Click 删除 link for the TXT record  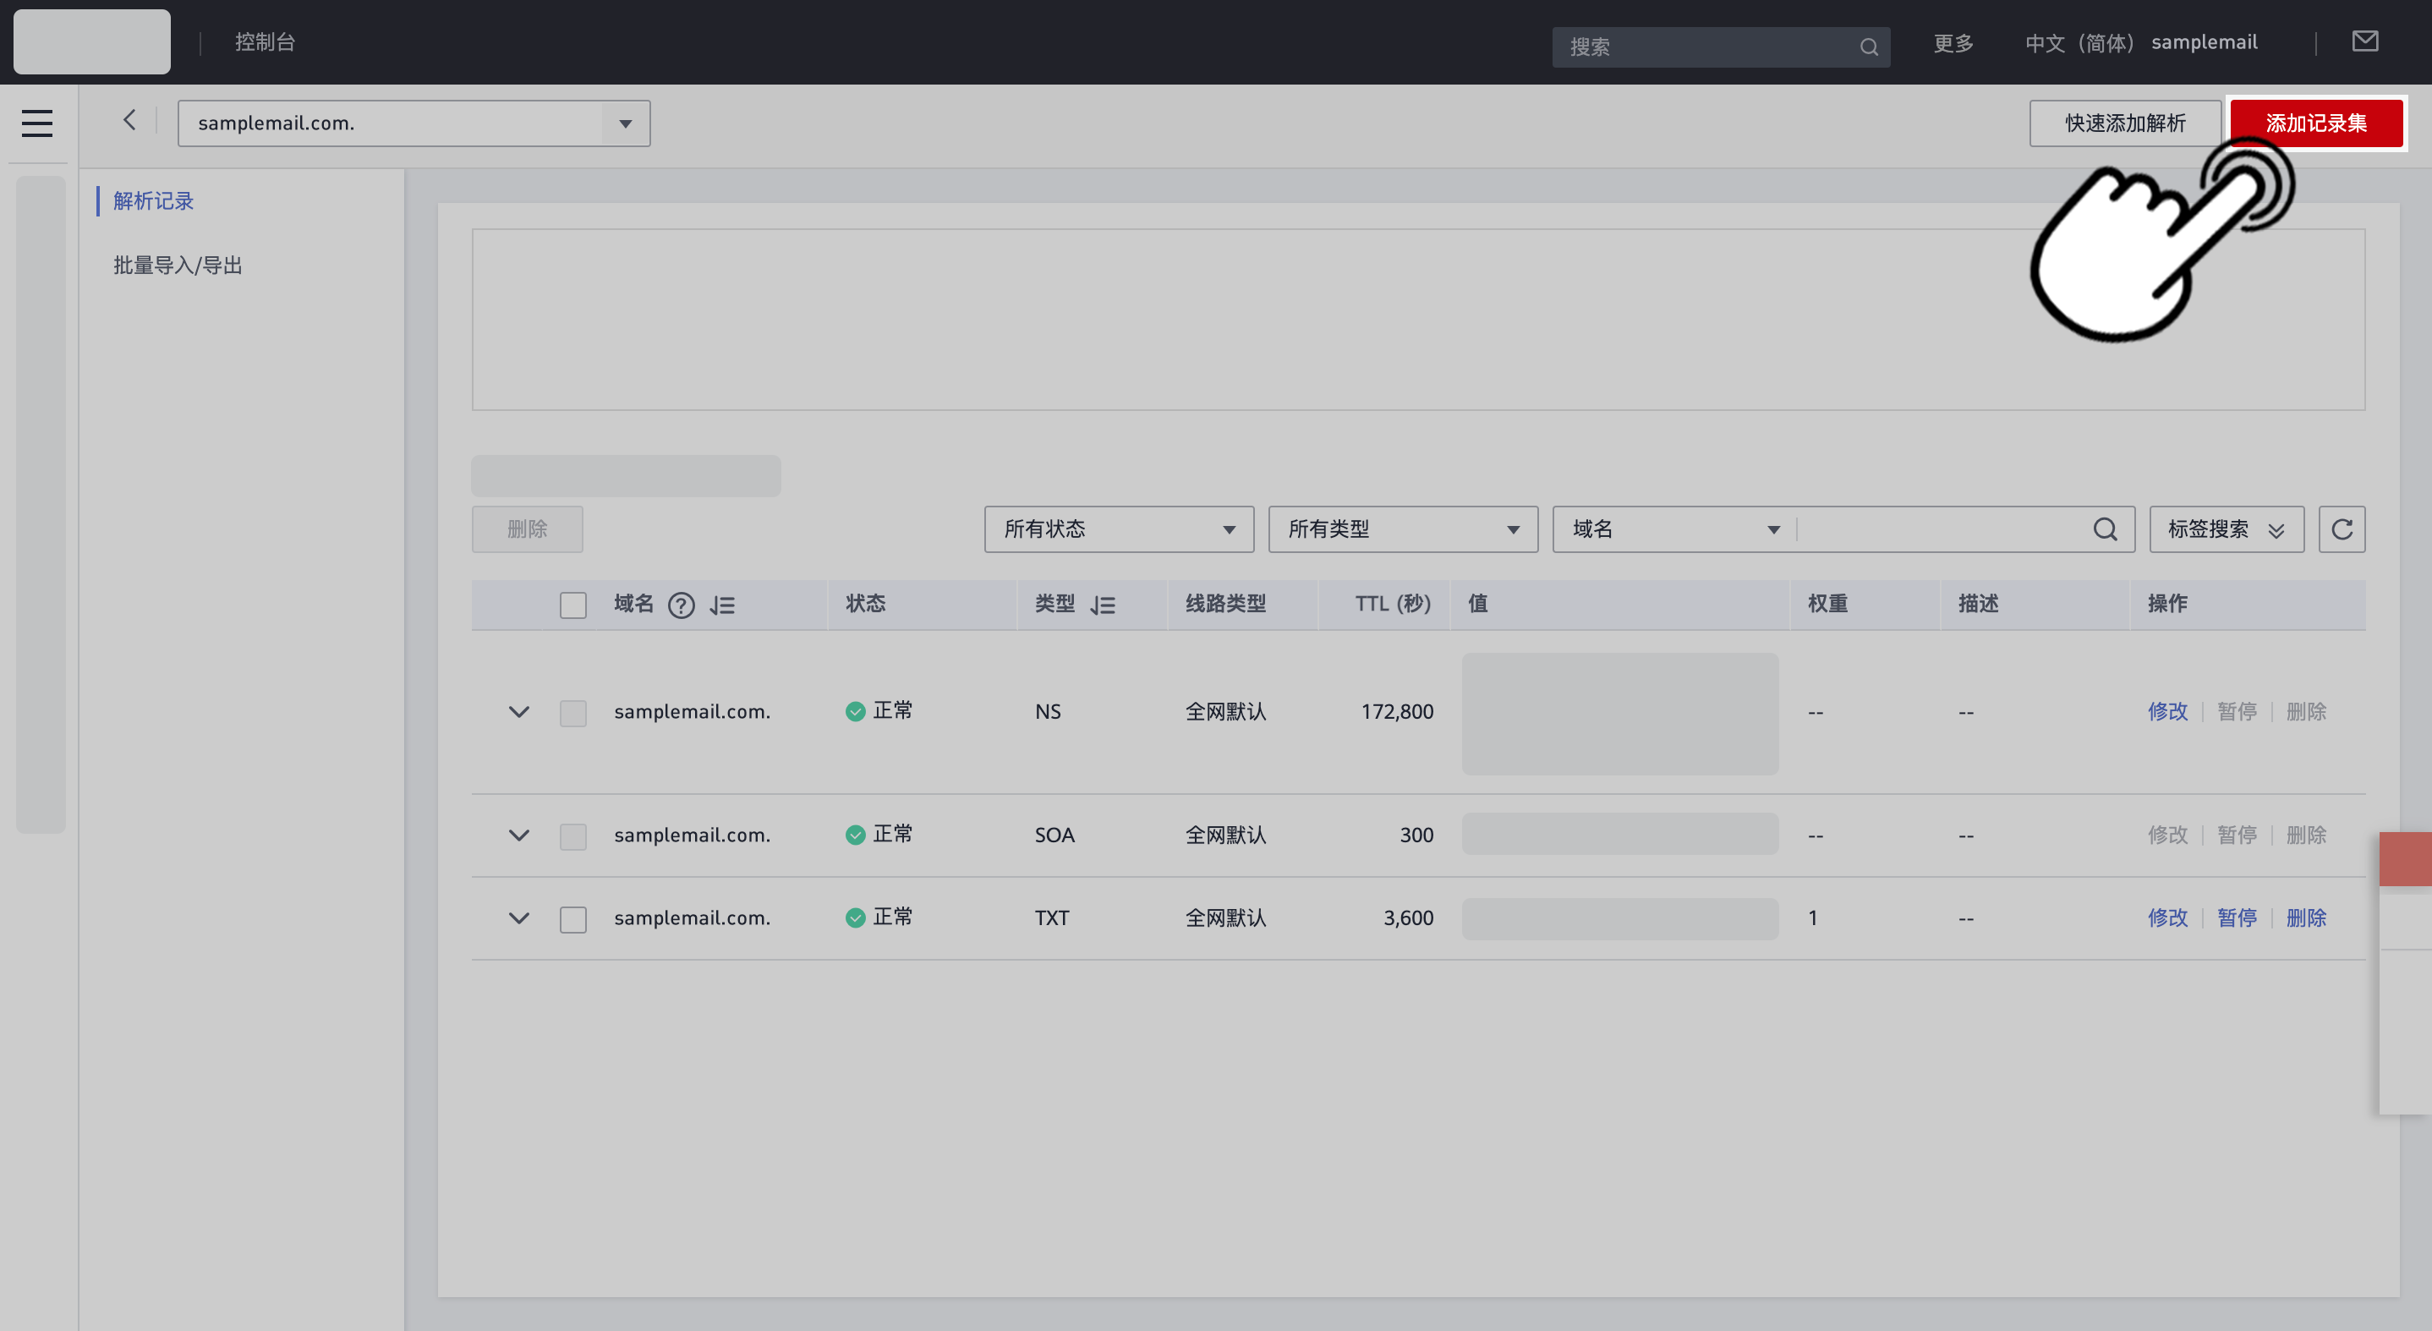2305,918
